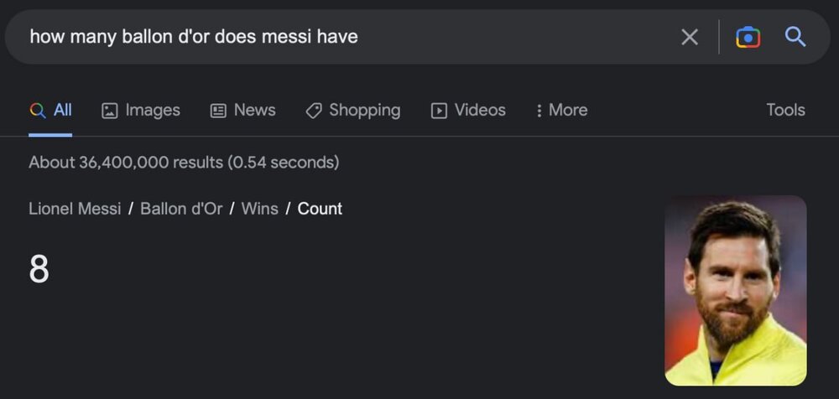839x399 pixels.
Task: Click the About 36,400,000 results text
Action: (x=184, y=163)
